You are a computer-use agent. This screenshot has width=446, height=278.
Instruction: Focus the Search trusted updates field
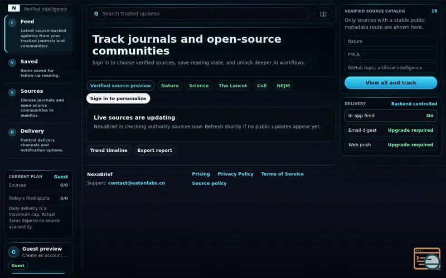click(x=200, y=13)
